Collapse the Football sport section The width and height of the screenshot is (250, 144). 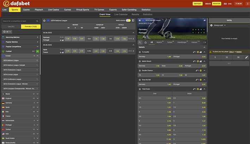37,51
